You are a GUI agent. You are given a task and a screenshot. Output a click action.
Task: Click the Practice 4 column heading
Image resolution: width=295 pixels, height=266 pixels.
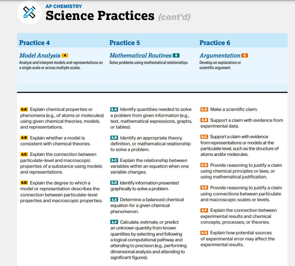click(34, 43)
